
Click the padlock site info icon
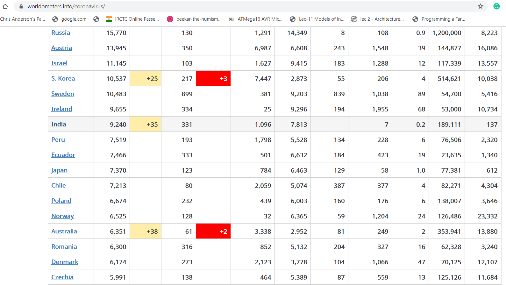click(x=21, y=6)
